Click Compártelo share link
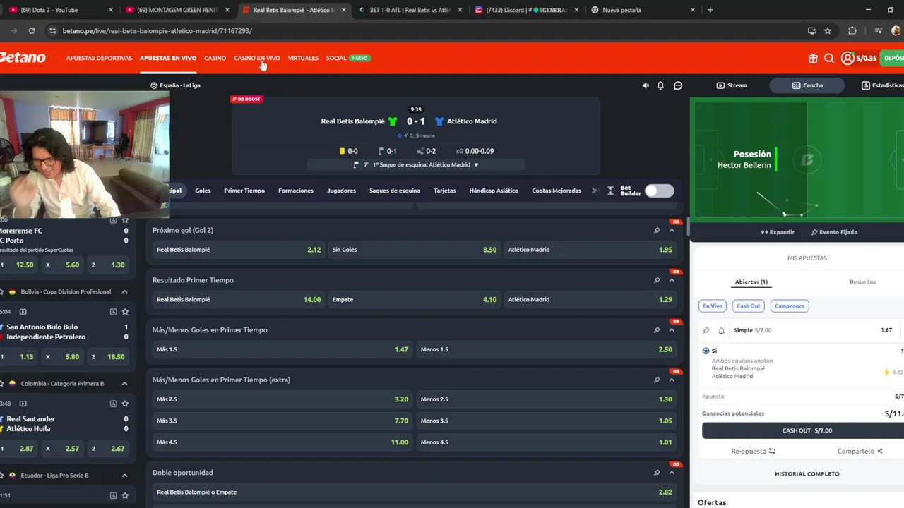This screenshot has height=508, width=904. point(860,451)
